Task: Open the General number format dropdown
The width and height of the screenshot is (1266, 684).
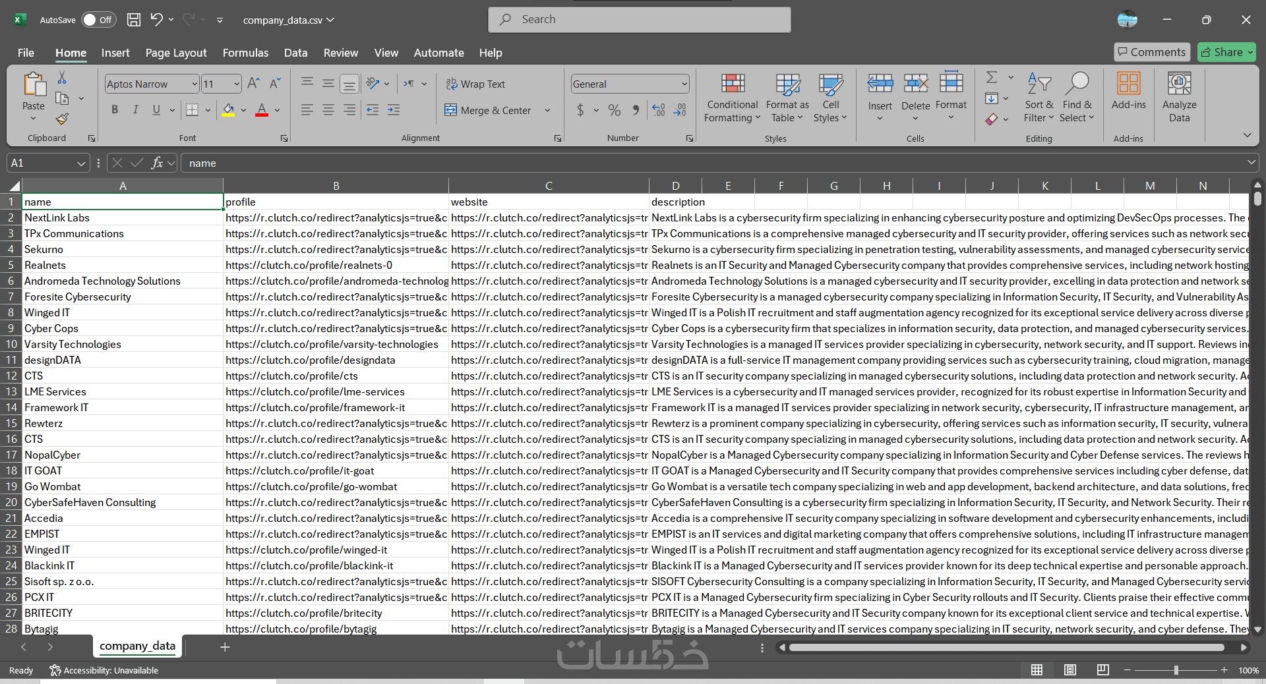Action: click(684, 84)
